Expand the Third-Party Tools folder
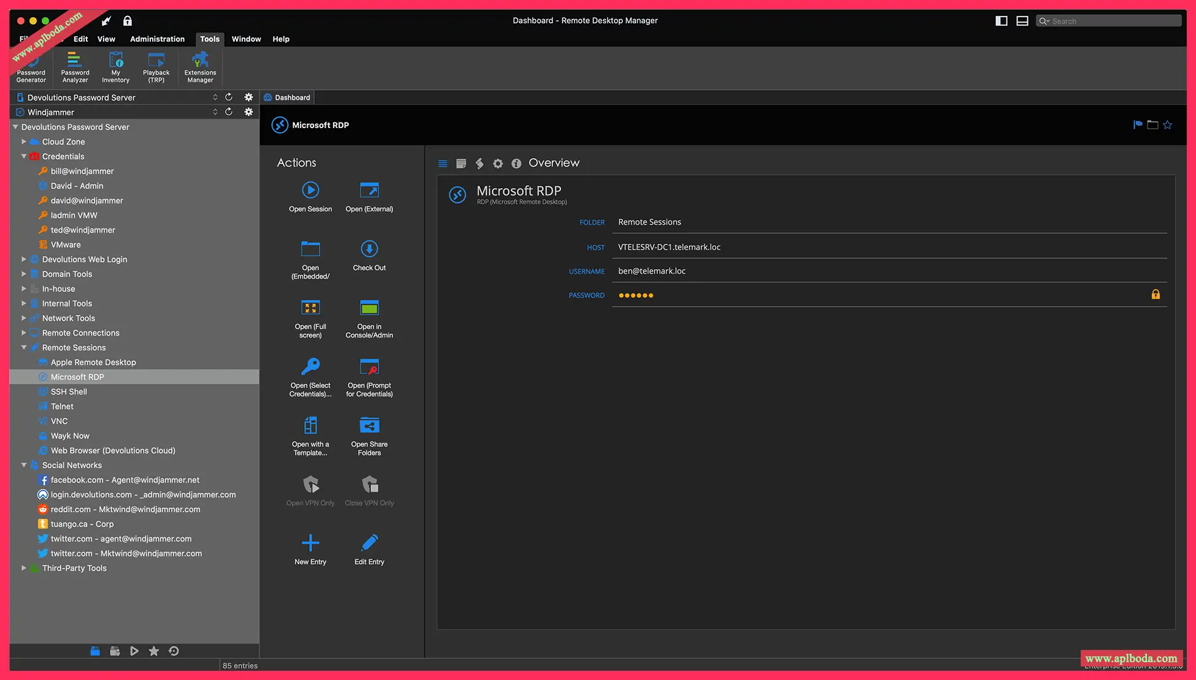1196x680 pixels. (x=24, y=568)
